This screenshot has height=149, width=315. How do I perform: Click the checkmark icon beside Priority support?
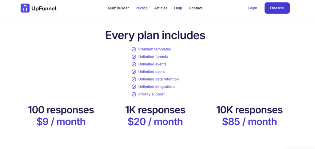coord(134,94)
